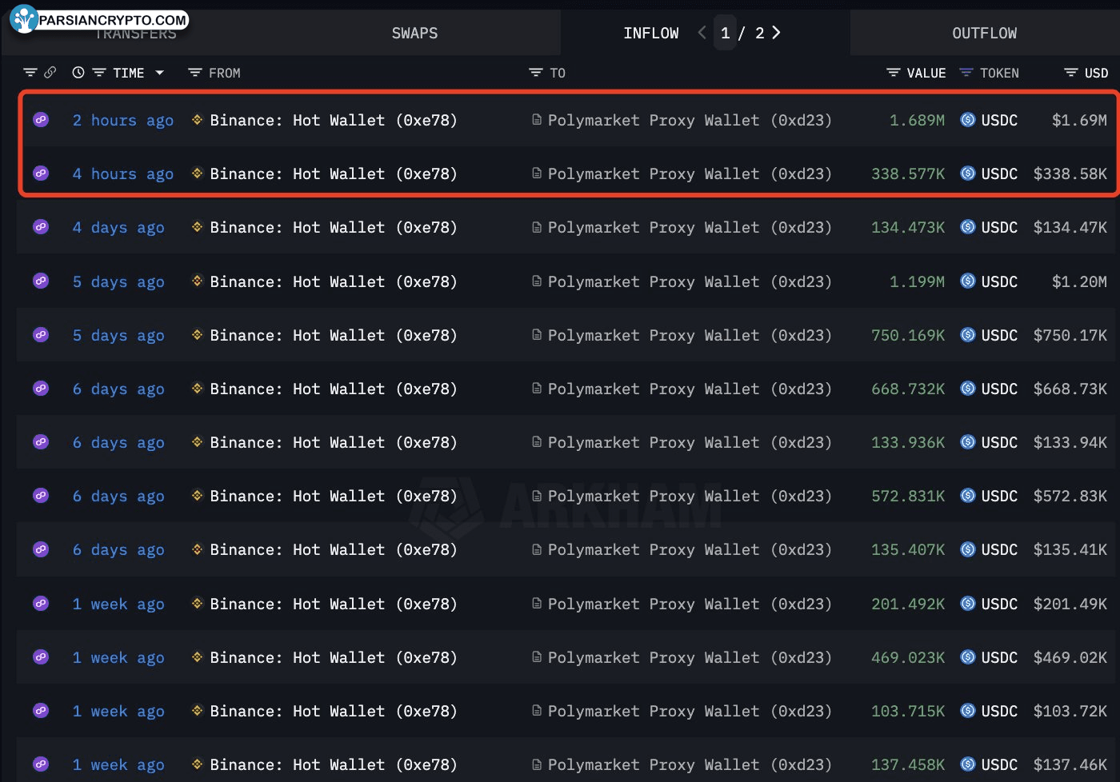Open Binance Hot Wallet in the 1.689M row
This screenshot has height=782, width=1120.
click(334, 120)
